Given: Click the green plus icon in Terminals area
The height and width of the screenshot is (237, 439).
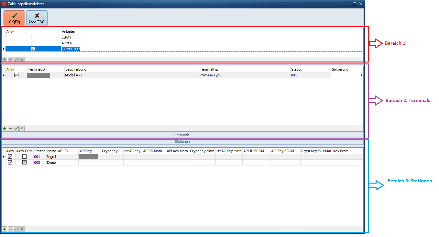Looking at the screenshot, I should point(5,129).
